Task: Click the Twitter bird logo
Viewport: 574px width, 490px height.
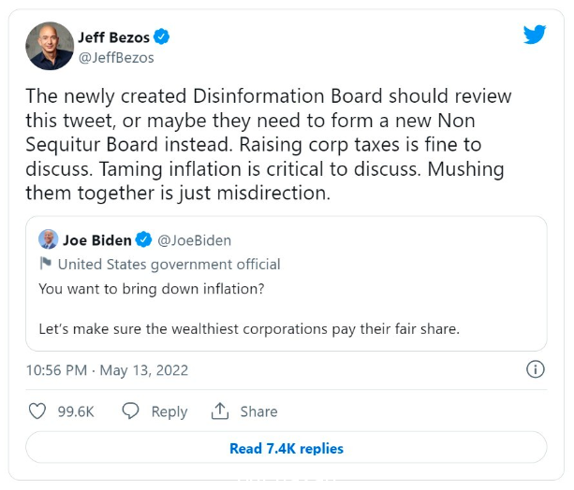Action: tap(535, 35)
